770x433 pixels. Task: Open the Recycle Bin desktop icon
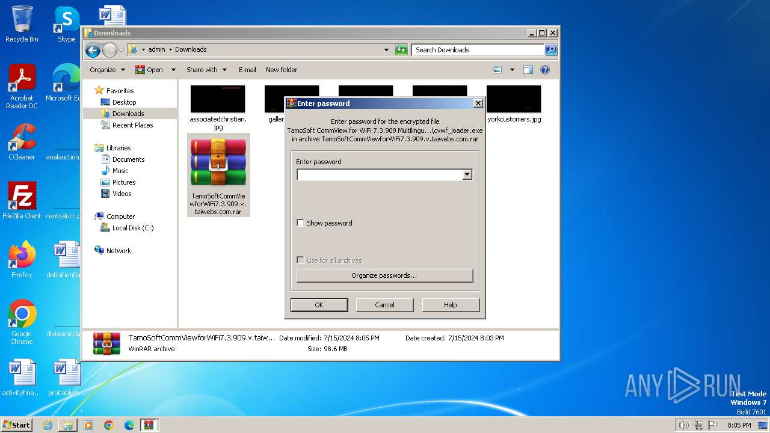pos(22,24)
